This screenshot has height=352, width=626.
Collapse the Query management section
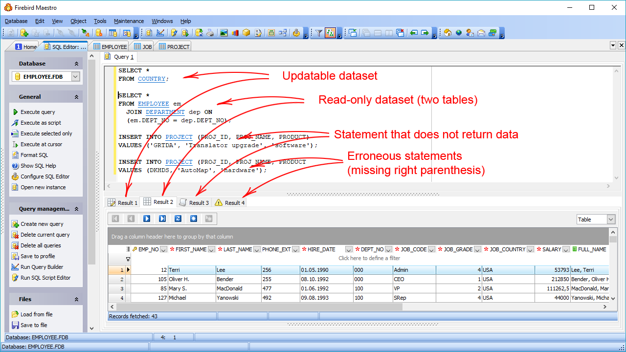(x=76, y=209)
